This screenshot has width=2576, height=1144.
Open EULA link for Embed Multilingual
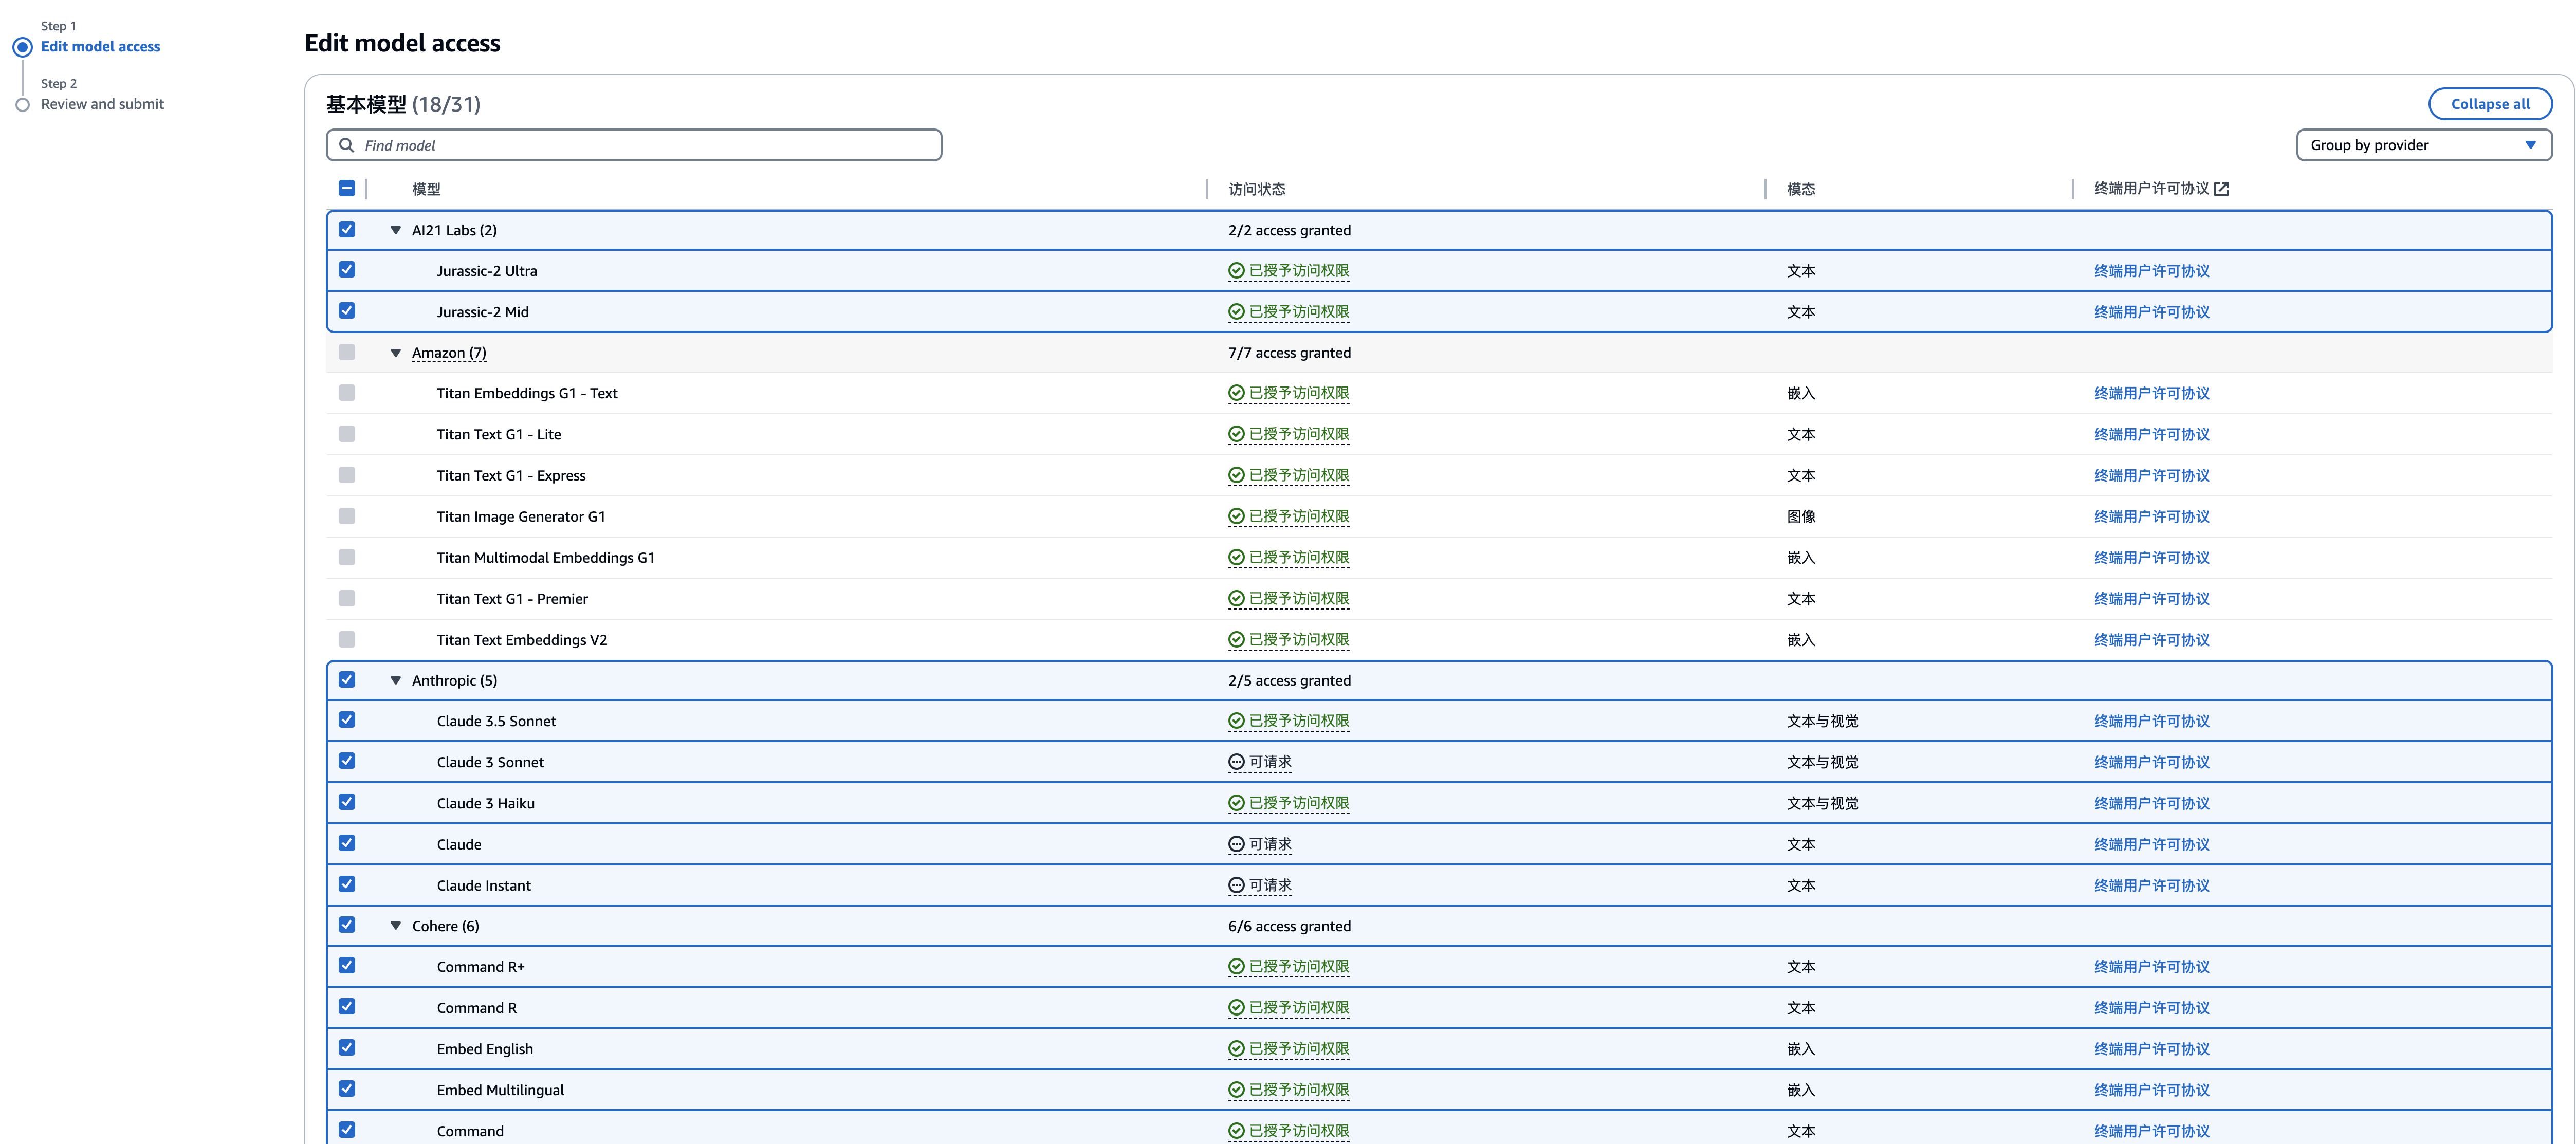[2151, 1090]
